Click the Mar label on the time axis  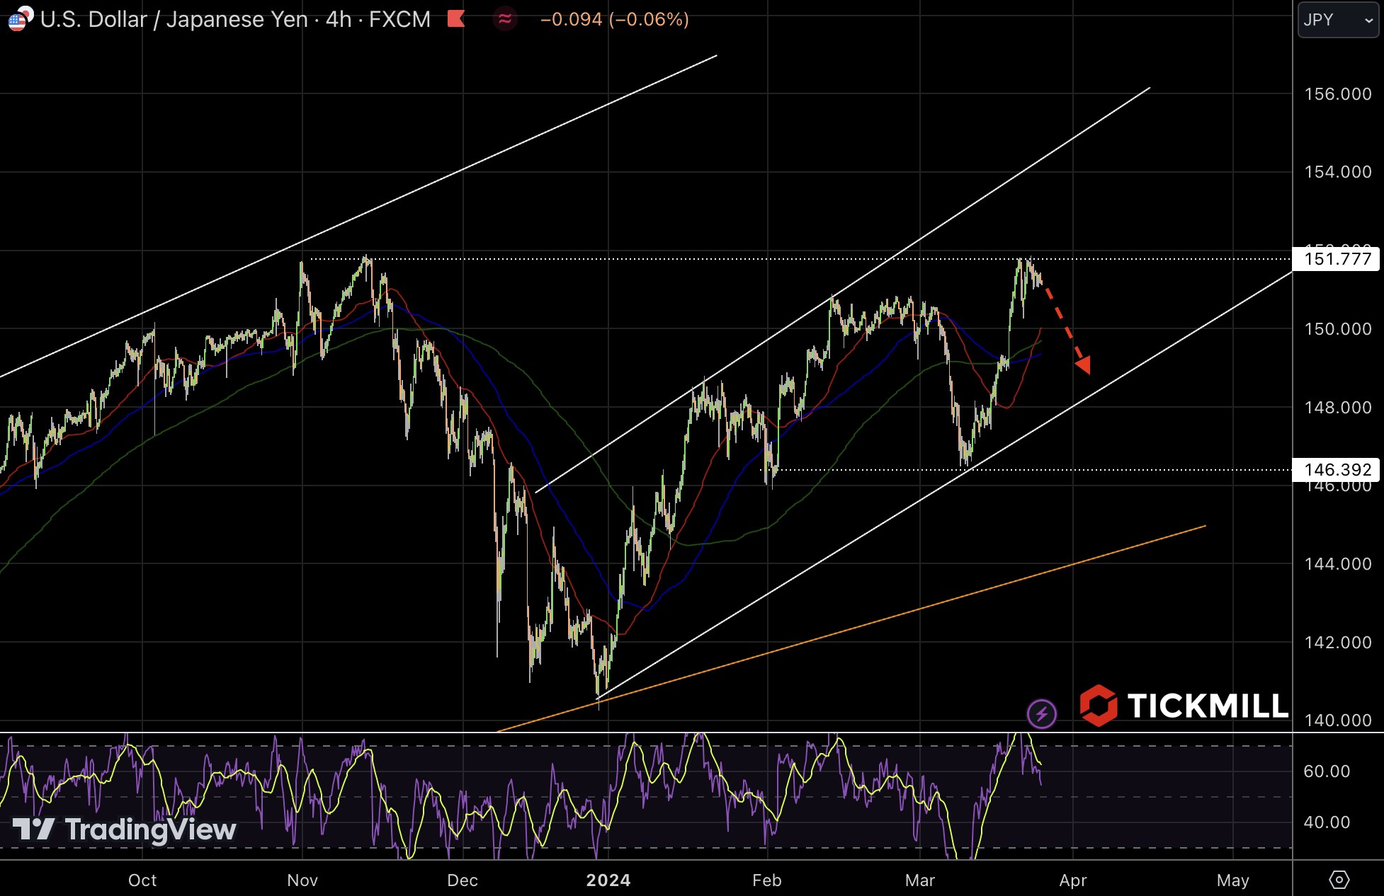coord(919,880)
